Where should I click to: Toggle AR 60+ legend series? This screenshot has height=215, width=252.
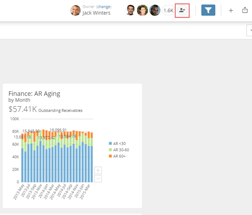coord(117,156)
